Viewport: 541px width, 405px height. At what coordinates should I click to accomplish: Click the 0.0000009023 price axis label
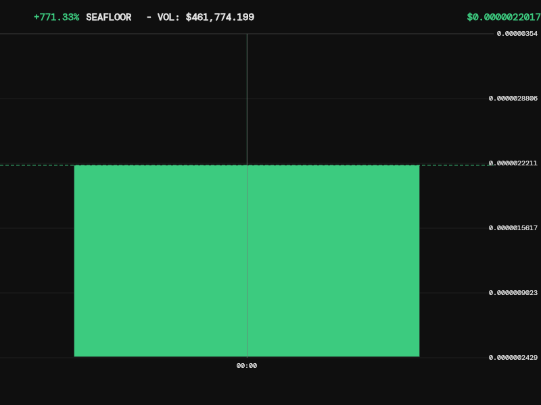click(x=513, y=293)
